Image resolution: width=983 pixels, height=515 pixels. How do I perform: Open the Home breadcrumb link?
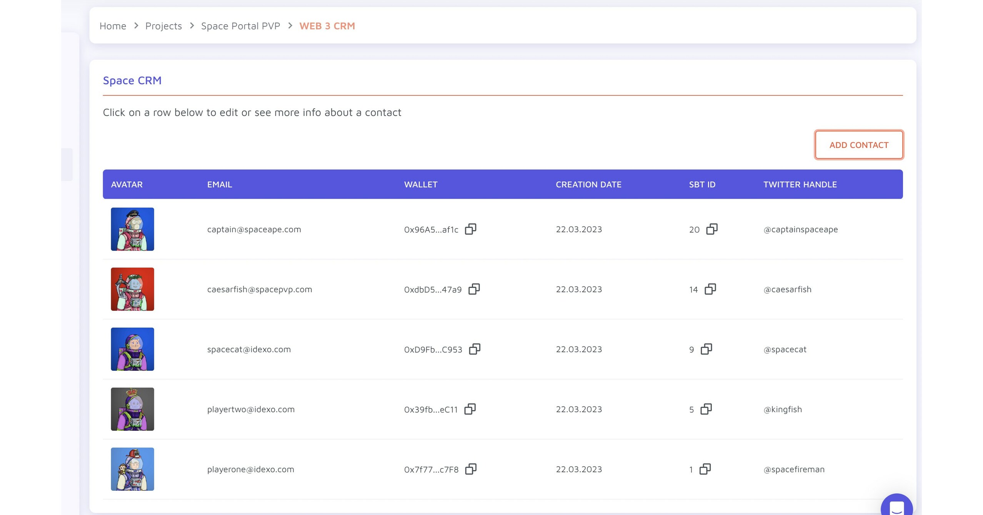(x=113, y=26)
